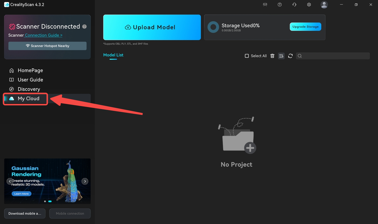378x224 pixels.
Task: Refresh the model list
Action: click(x=290, y=56)
